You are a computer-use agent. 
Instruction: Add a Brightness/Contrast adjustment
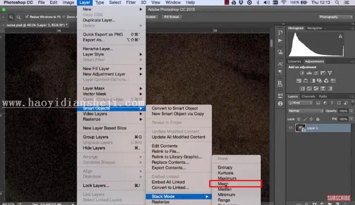[302, 73]
